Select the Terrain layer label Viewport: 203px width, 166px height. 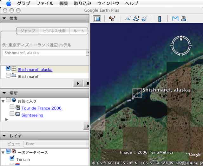click(23, 159)
